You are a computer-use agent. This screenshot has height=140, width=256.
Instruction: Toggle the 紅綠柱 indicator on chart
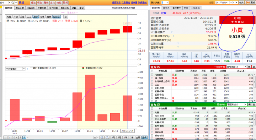click(57, 17)
